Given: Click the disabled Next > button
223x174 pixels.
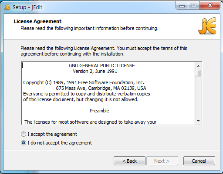Looking at the screenshot, I should (x=162, y=161).
